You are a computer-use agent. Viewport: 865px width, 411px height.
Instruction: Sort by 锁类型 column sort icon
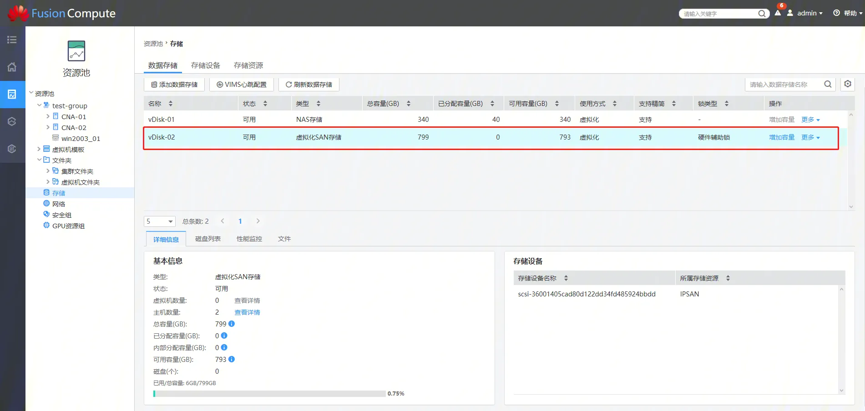(727, 104)
